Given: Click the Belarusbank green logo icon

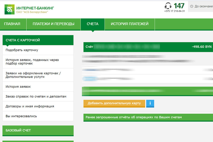Looking at the screenshot, I should click(x=9, y=10).
